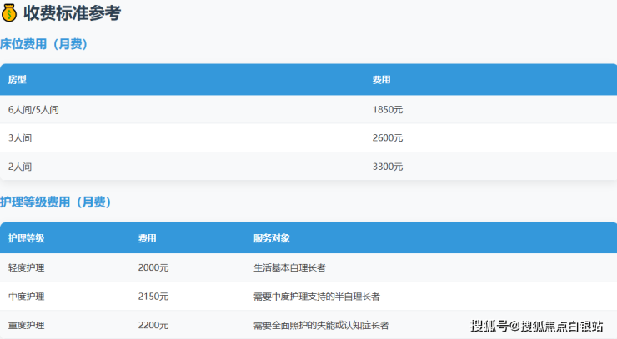Select the 2人间 room row label
The width and height of the screenshot is (617, 339).
tap(20, 167)
